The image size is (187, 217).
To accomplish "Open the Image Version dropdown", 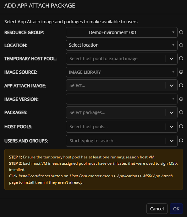I will (x=122, y=99).
